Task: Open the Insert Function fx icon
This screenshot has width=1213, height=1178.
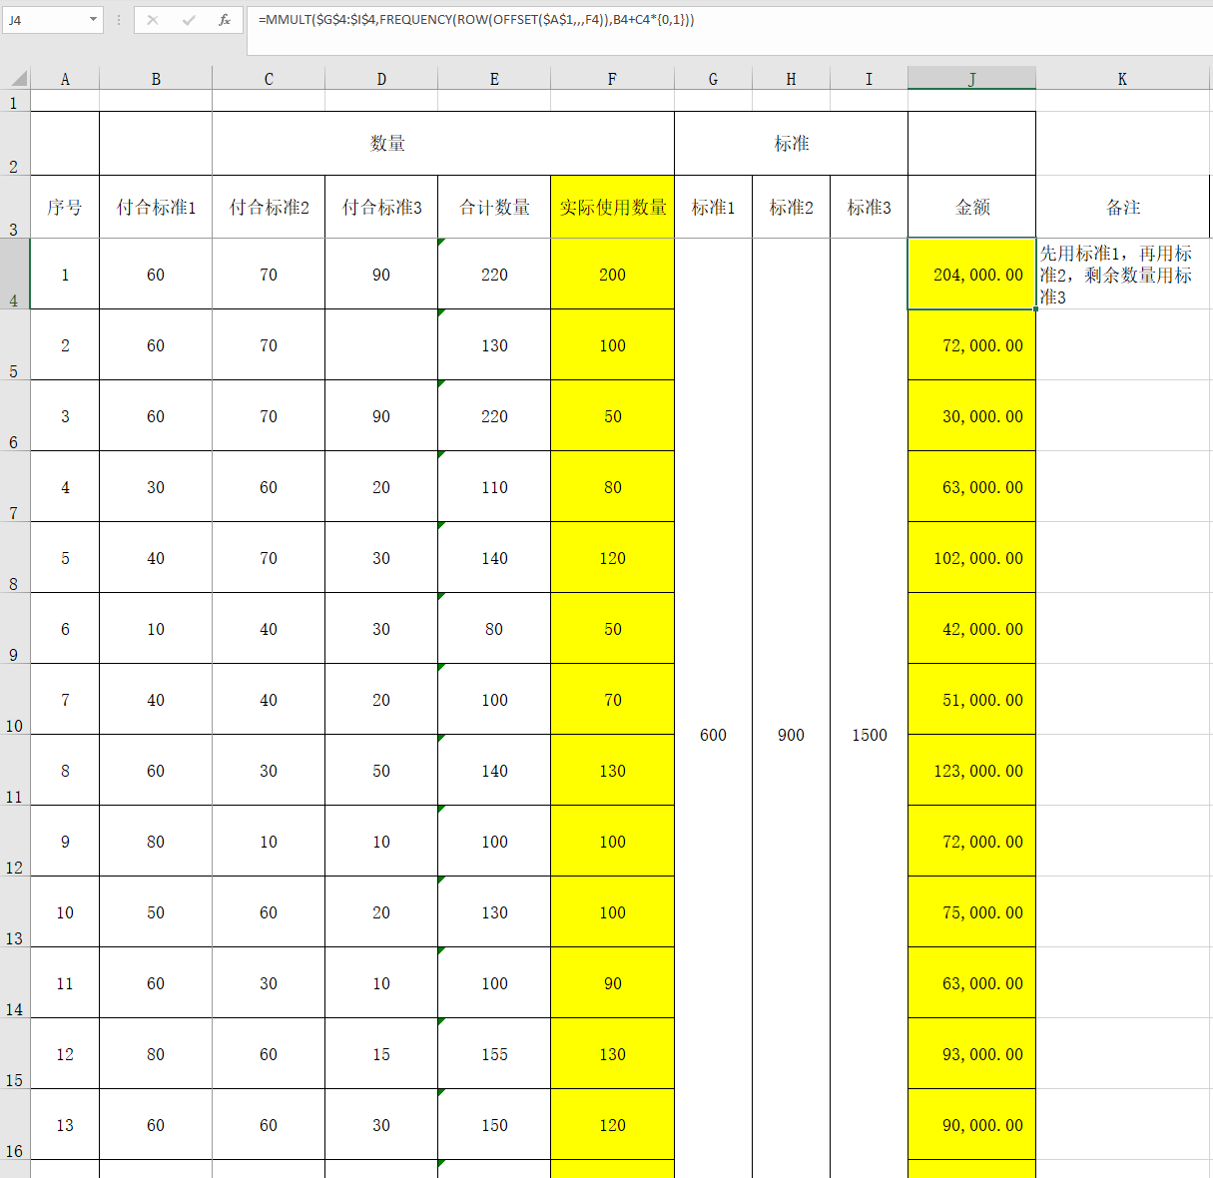Action: [225, 19]
